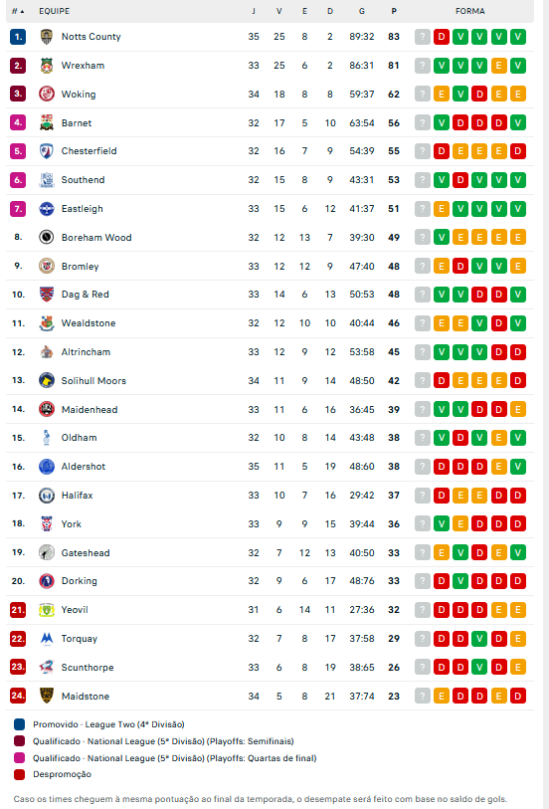Click the Notts County club crest
The height and width of the screenshot is (809, 549).
[47, 37]
